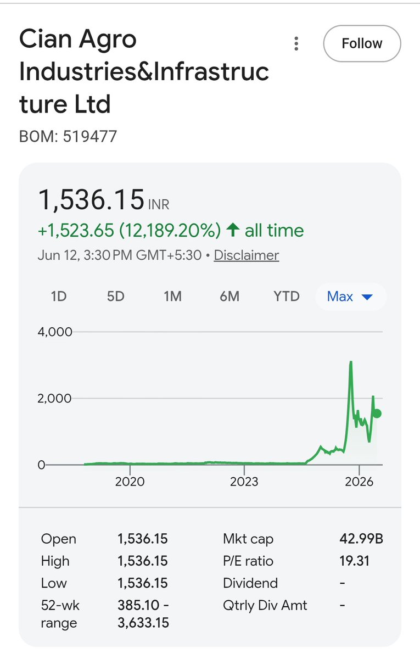The image size is (420, 659).
Task: Open the Disclaimer link
Action: [247, 255]
